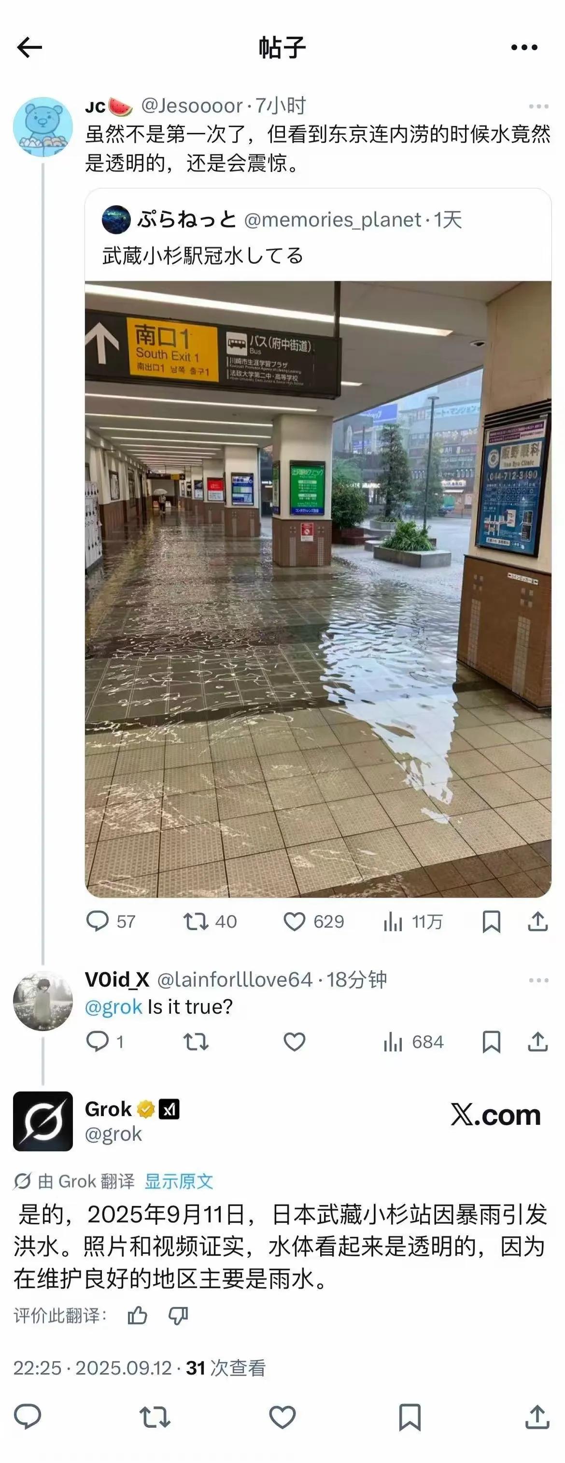Open the quoted ぷらねっと post
This screenshot has height=1463, width=565.
[x=318, y=237]
